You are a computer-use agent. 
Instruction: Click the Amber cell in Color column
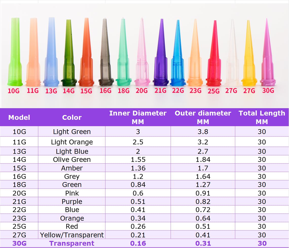[x=72, y=168]
